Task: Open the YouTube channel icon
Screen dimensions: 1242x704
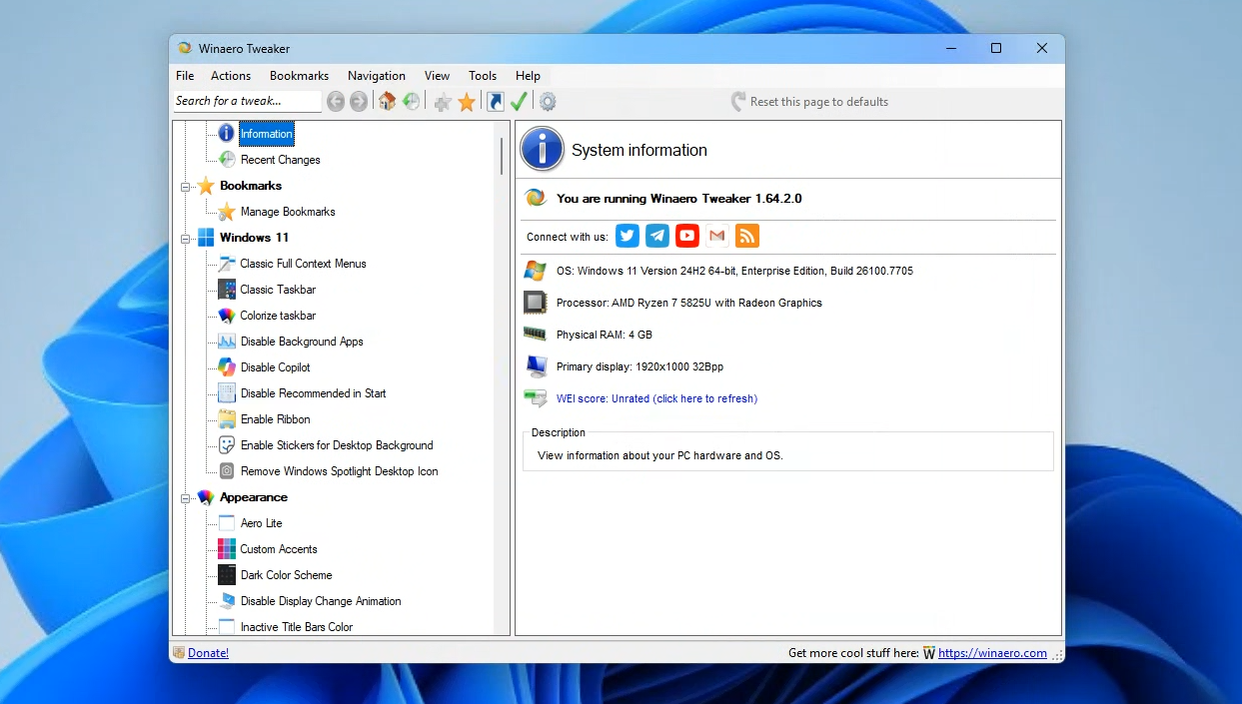Action: (x=686, y=236)
